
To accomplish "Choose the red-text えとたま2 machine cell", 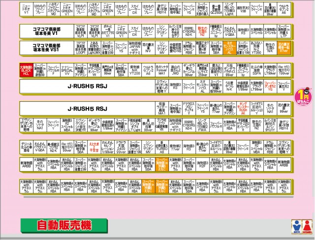I will [x=94, y=147].
